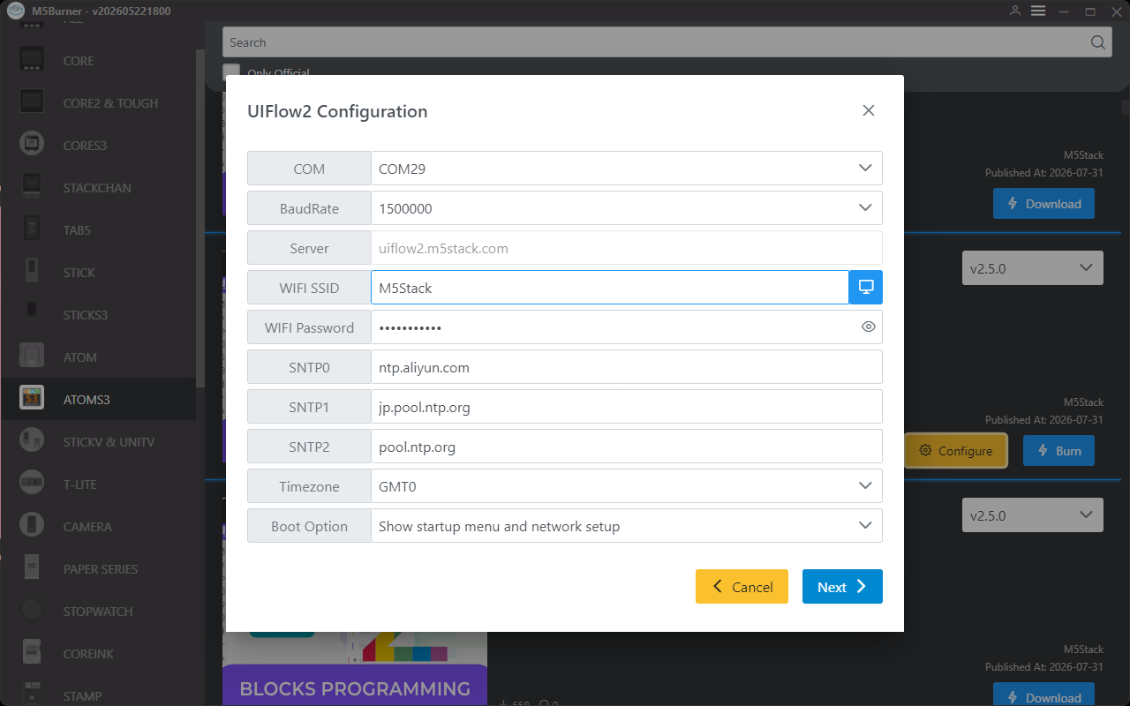Click the 'Boot Option' field label
1130x706 pixels.
[309, 526]
